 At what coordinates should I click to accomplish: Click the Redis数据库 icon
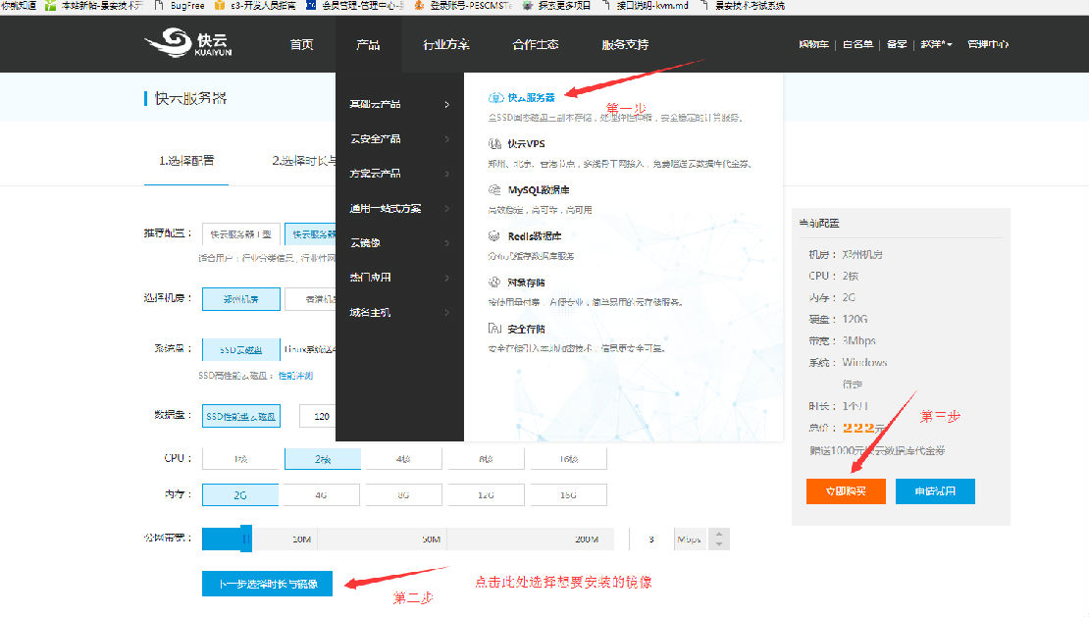click(496, 236)
